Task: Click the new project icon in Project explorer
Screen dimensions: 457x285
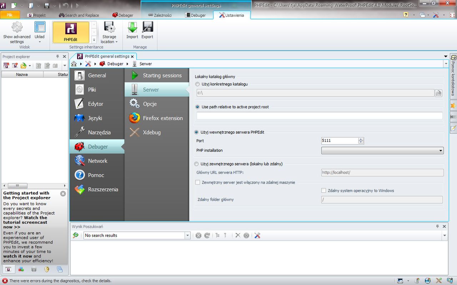Action: [6, 66]
